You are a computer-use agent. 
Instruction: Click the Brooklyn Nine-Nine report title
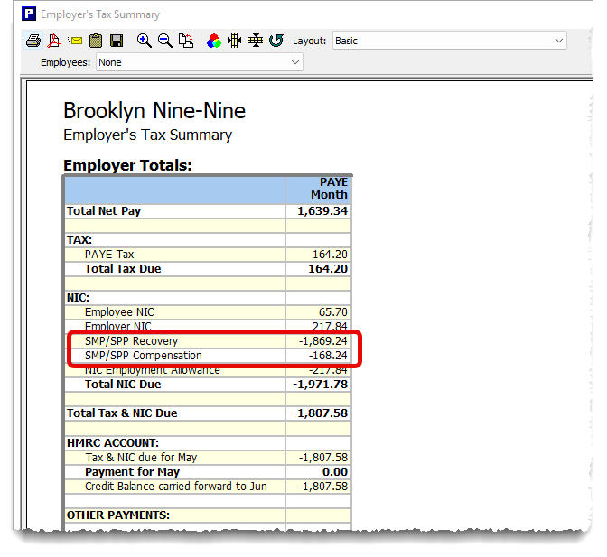(154, 111)
